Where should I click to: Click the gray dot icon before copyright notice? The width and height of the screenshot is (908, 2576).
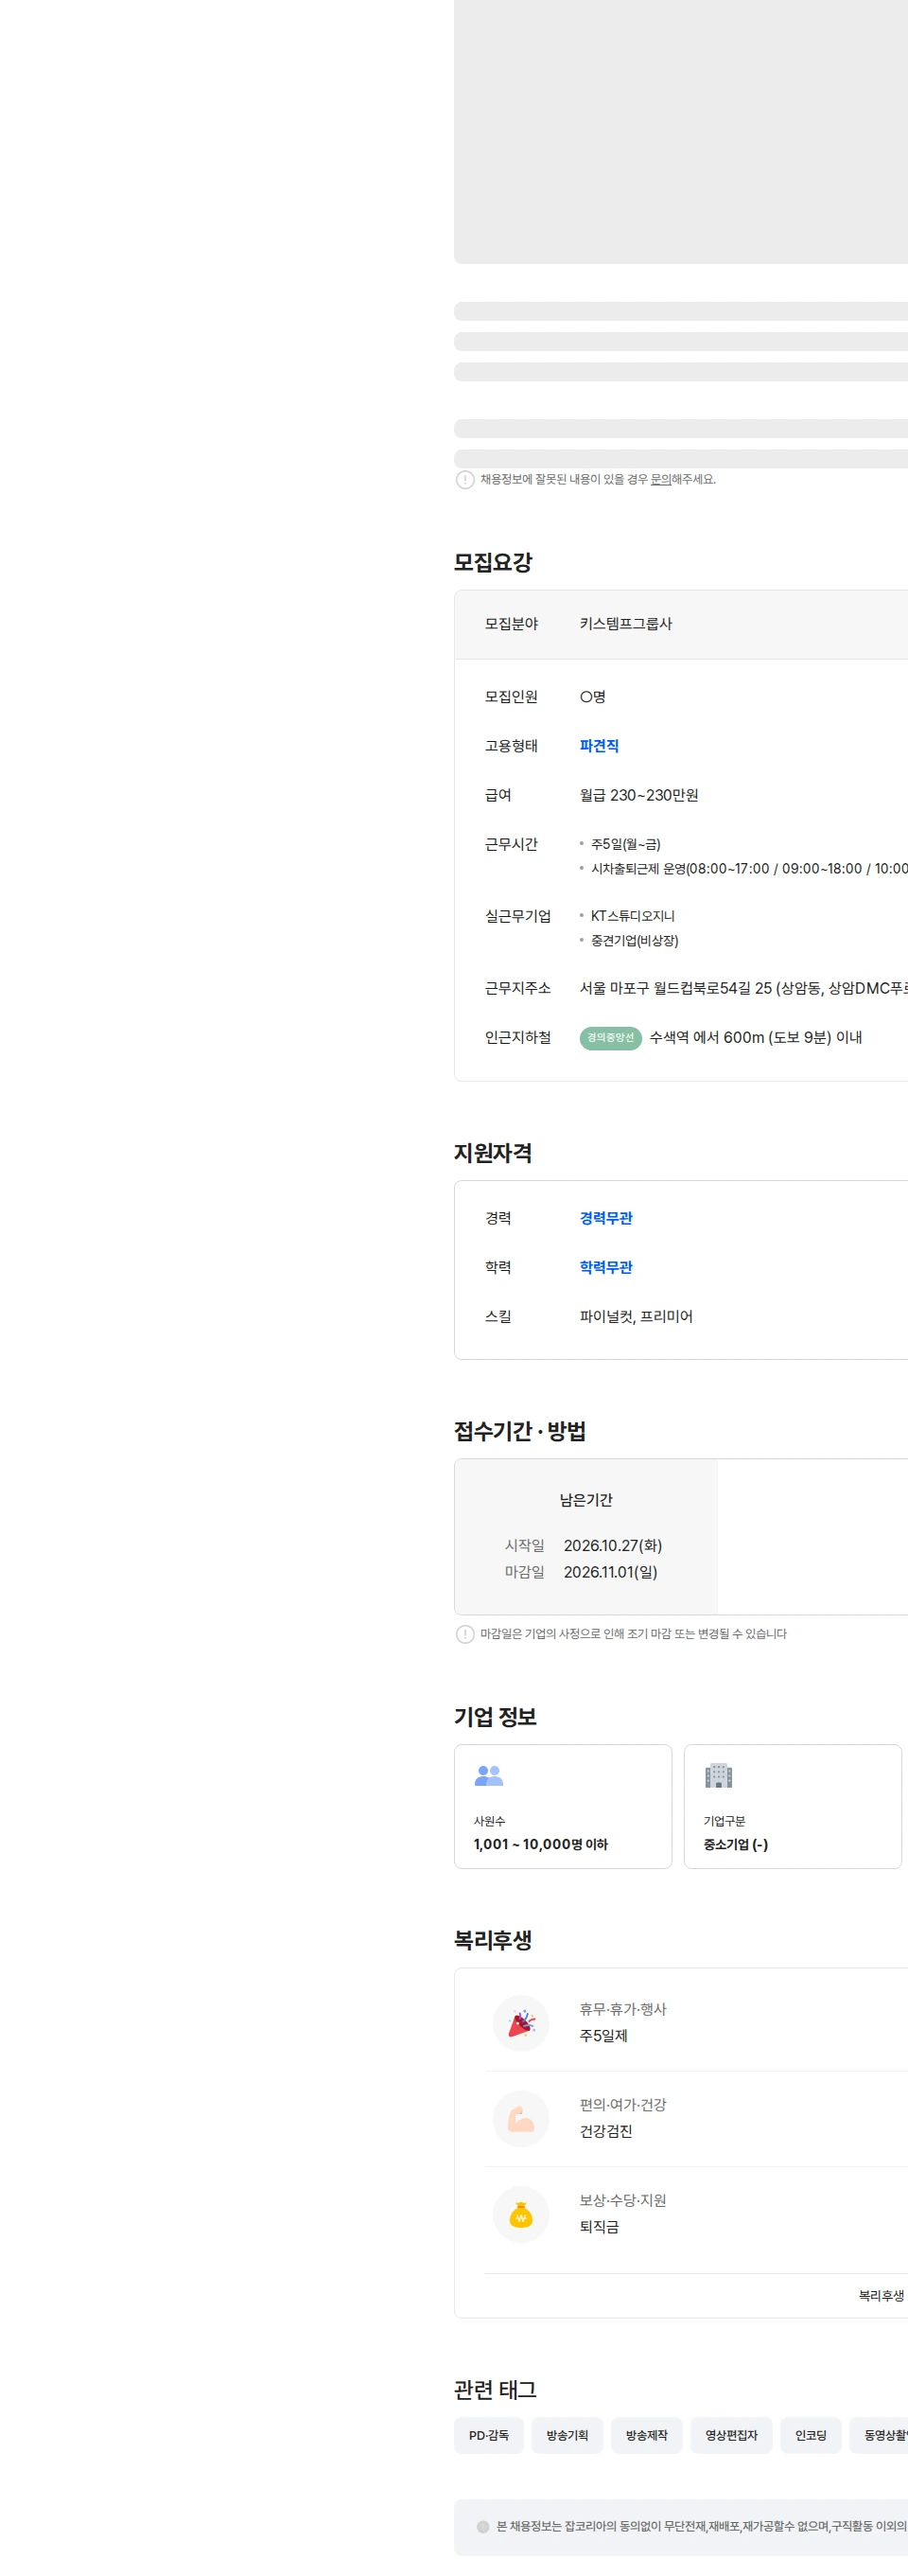(482, 2526)
